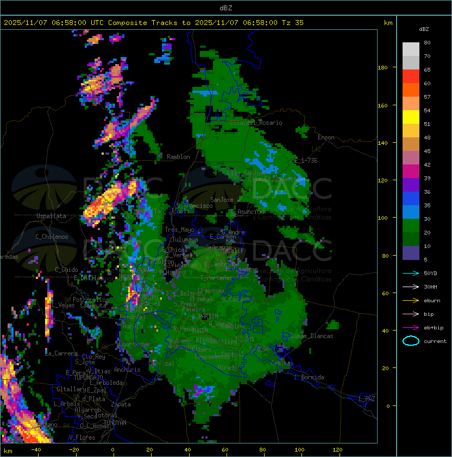Image resolution: width=452 pixels, height=457 pixels.
Task: Click the Tres_Mayo place label
Action: (179, 230)
